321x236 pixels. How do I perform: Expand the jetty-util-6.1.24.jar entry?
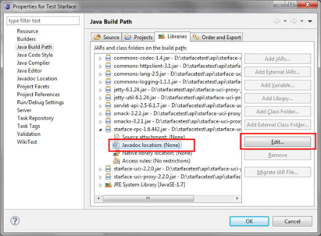point(100,98)
